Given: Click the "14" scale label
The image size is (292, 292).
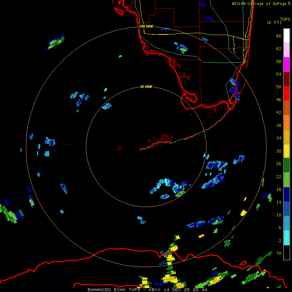Looking at the screenshot, I should pyautogui.click(x=279, y=202).
